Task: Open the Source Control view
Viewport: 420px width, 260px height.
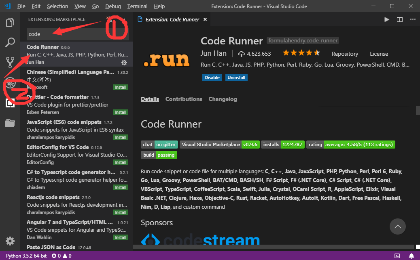Action: click(10, 62)
